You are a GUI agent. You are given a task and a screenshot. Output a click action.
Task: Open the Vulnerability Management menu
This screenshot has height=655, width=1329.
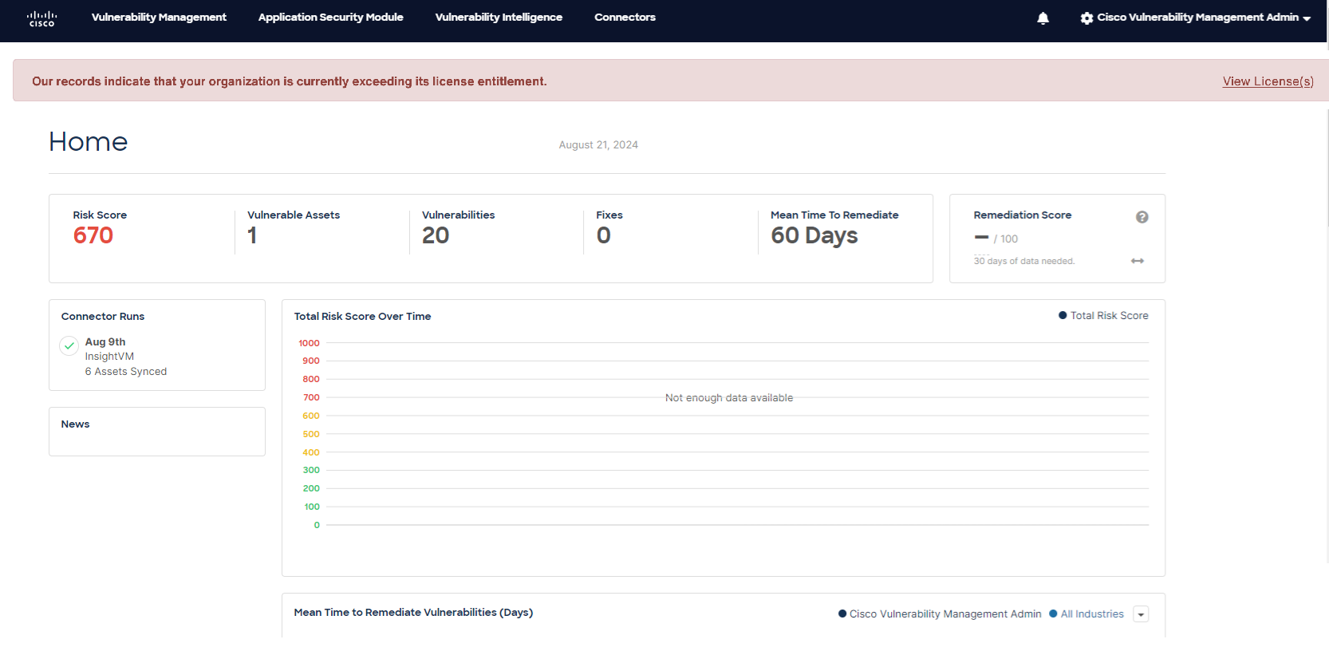point(159,17)
